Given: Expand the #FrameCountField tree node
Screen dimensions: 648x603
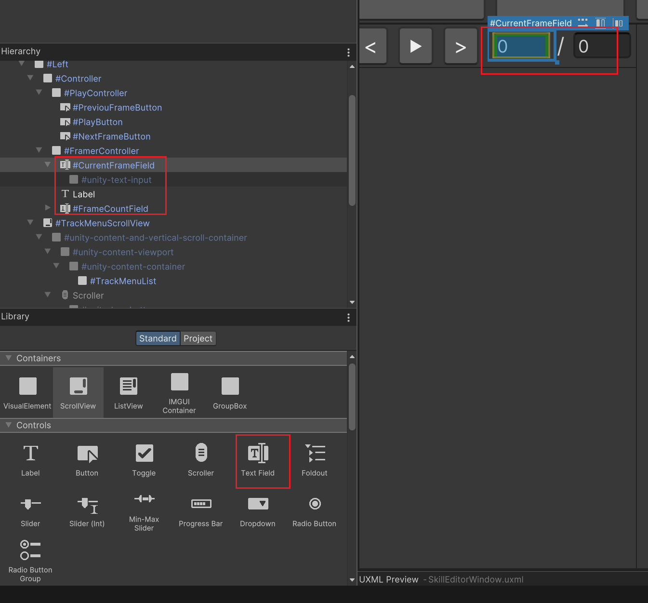Looking at the screenshot, I should point(48,208).
